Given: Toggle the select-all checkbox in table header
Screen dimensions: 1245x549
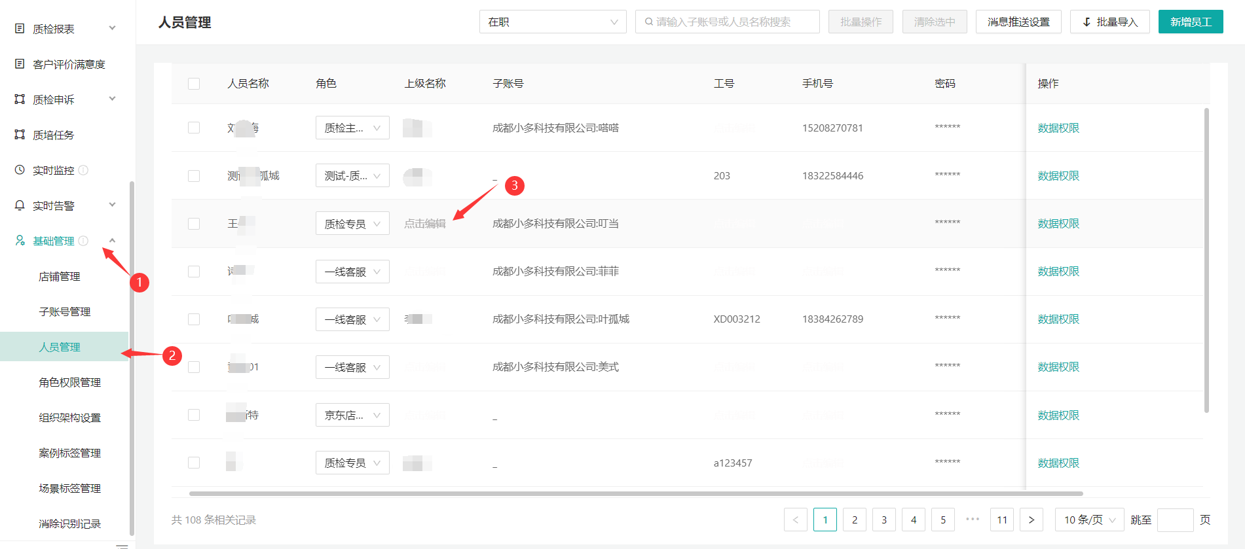Looking at the screenshot, I should 194,84.
